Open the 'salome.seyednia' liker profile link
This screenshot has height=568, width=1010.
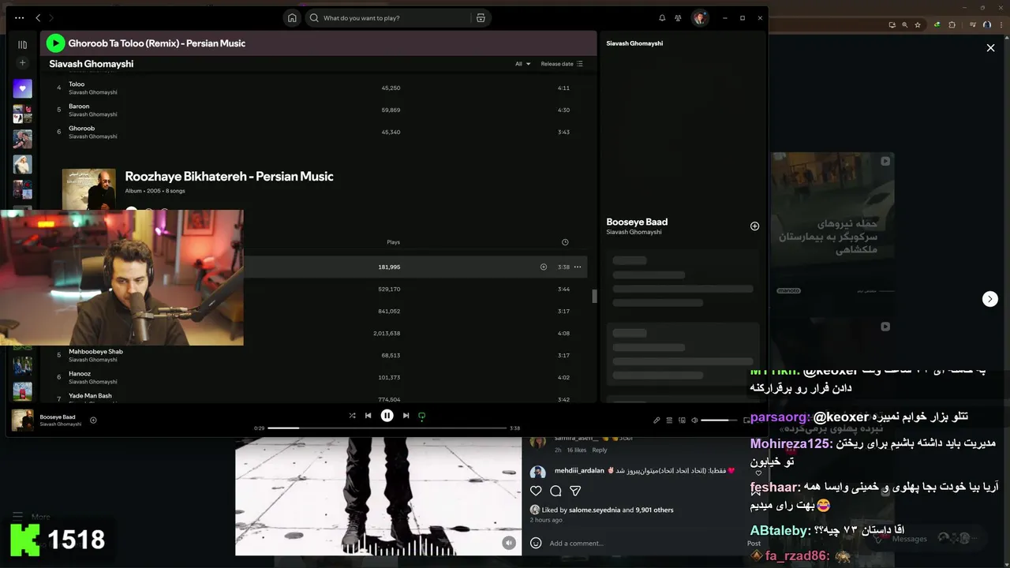(594, 510)
